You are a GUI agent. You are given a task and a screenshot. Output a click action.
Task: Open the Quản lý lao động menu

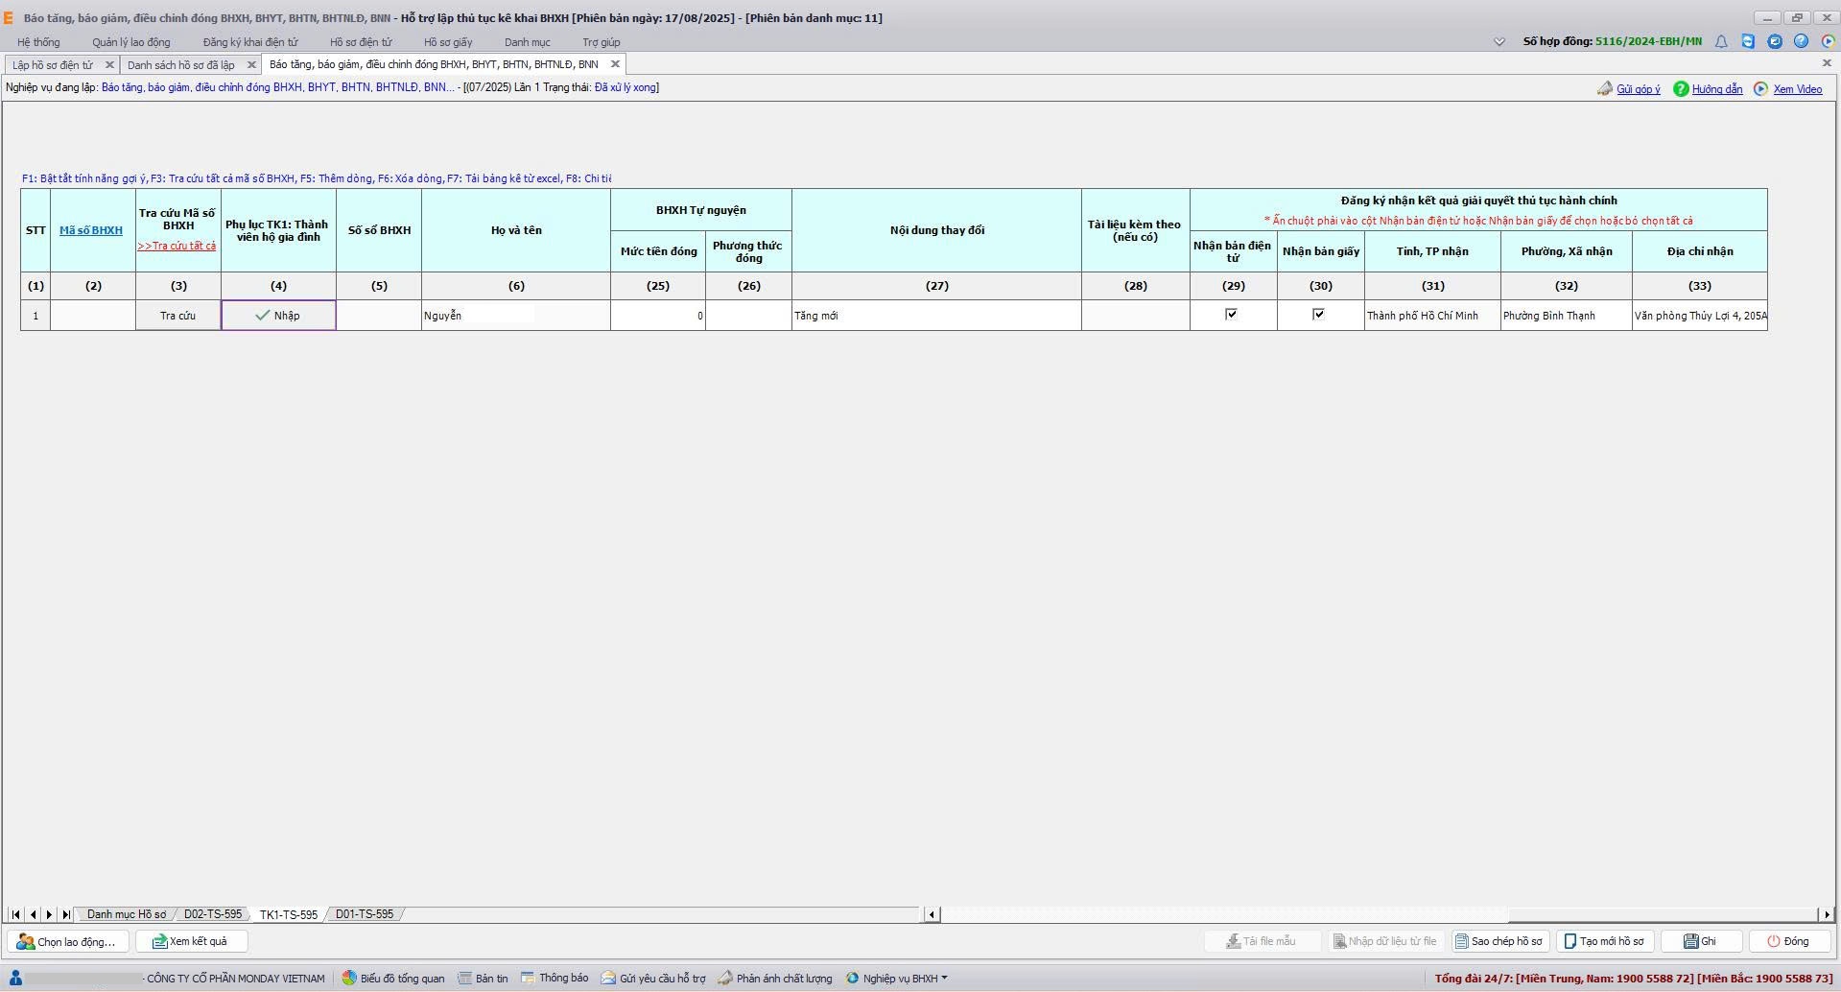tap(131, 42)
